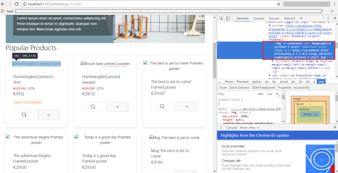338x173 pixels.
Task: Bookmark page with the star icon
Action: coord(279,4)
